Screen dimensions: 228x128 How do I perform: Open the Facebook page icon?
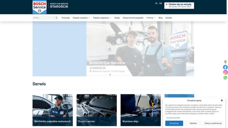tap(225, 67)
